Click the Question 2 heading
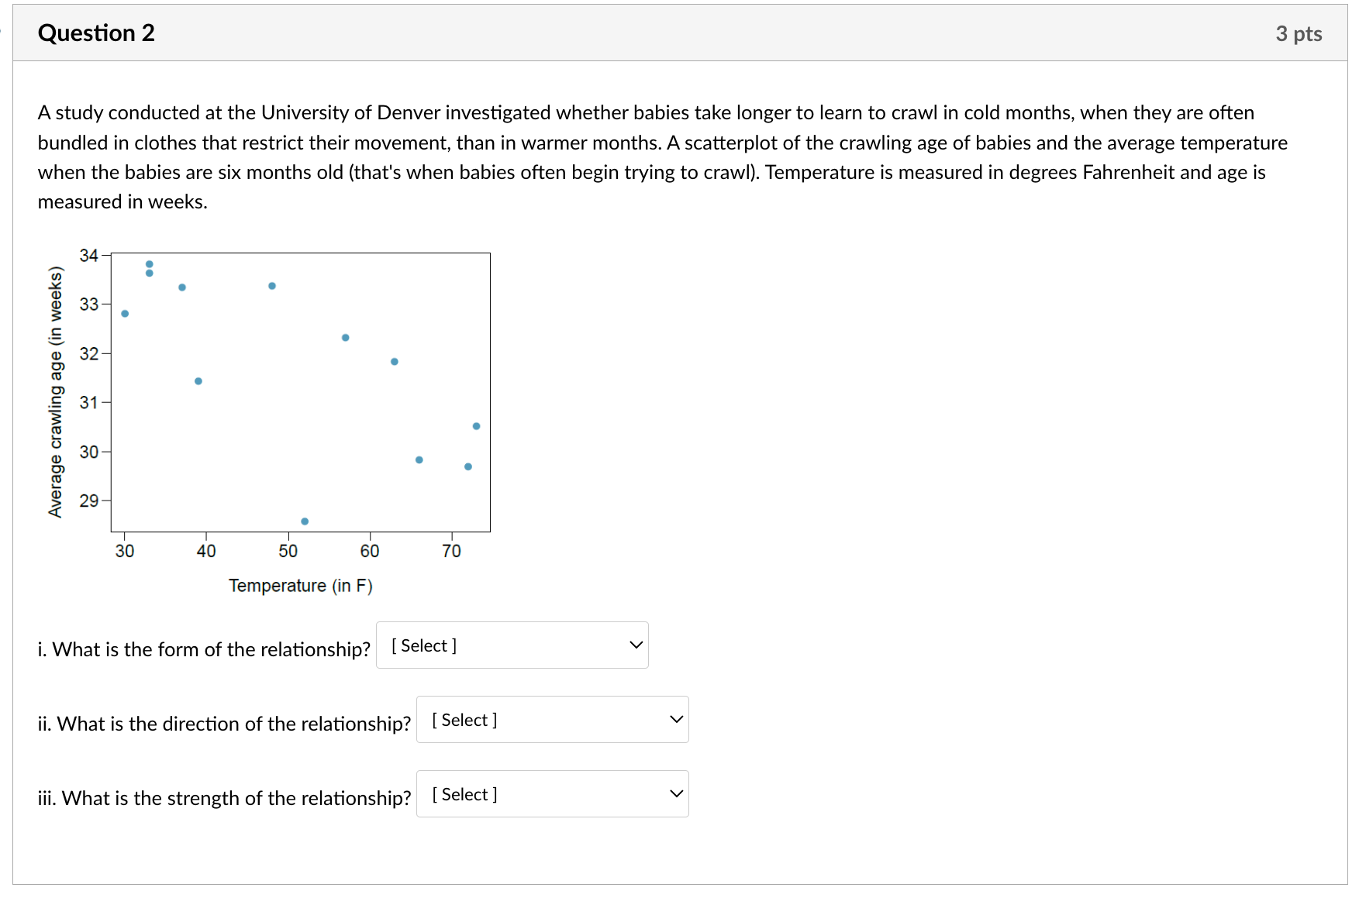The width and height of the screenshot is (1359, 898). (96, 33)
